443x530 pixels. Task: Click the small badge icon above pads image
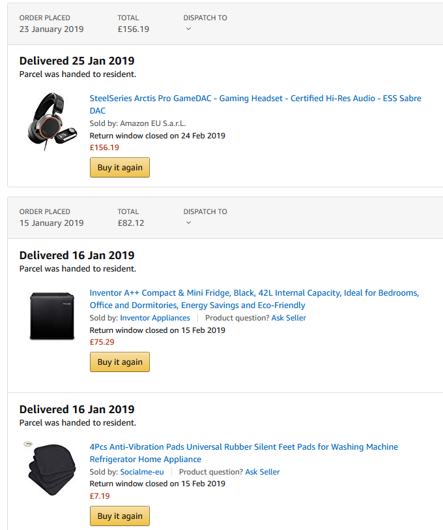pos(28,444)
